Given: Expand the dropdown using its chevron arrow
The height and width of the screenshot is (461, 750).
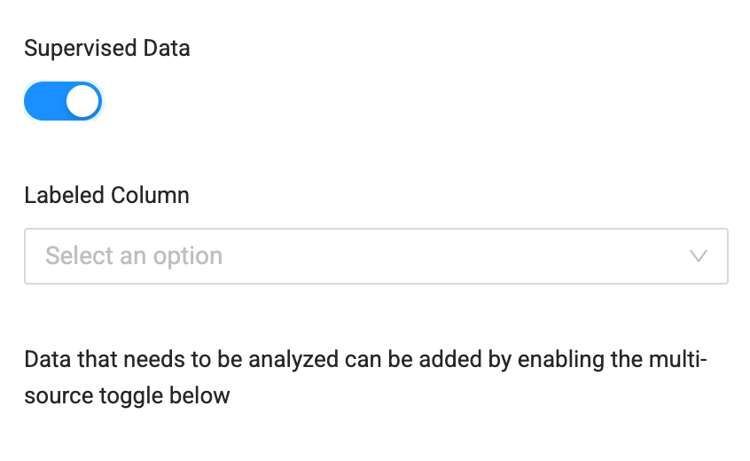Looking at the screenshot, I should (x=699, y=256).
